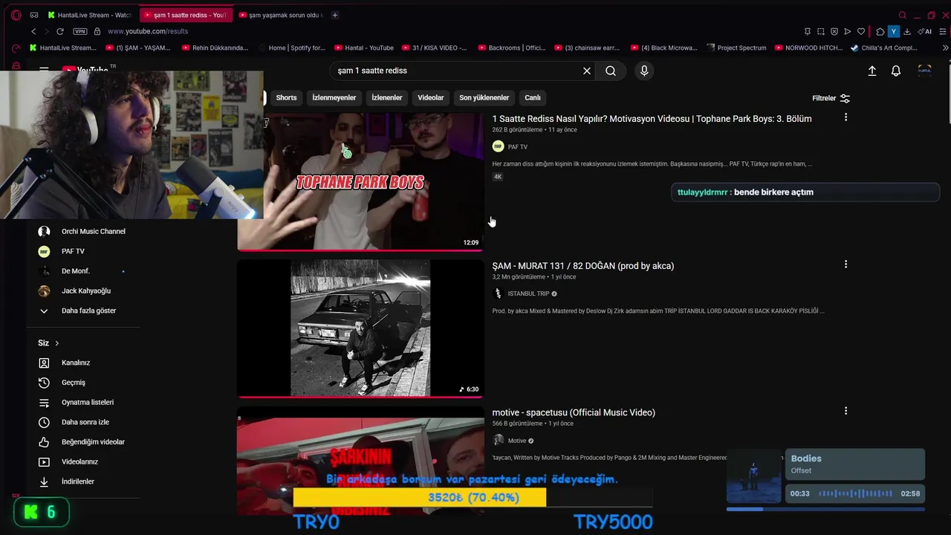The width and height of the screenshot is (951, 535).
Task: Open the Opera AI assistant button
Action: pos(925,31)
